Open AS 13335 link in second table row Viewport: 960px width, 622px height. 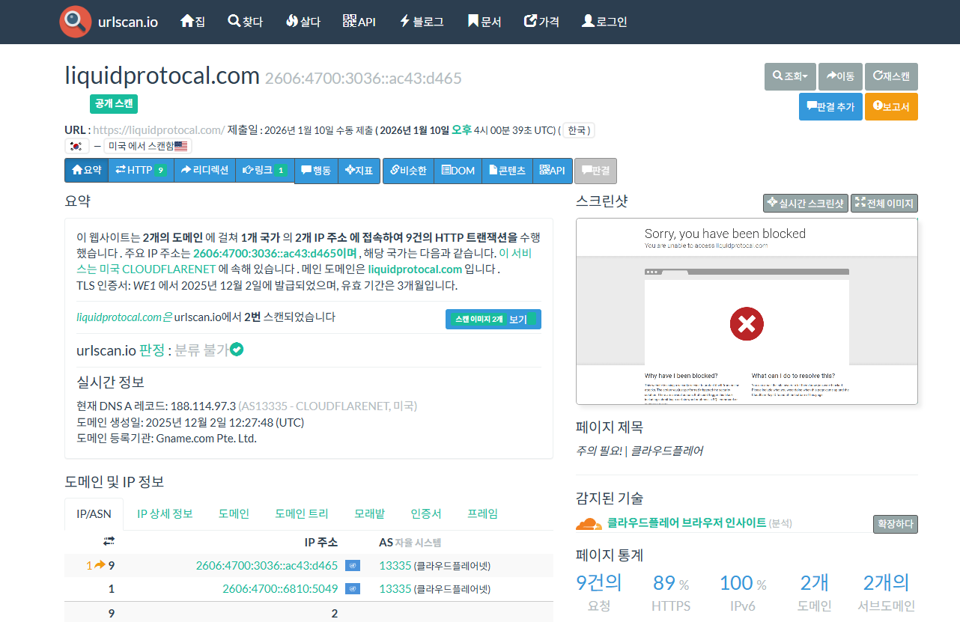click(395, 589)
